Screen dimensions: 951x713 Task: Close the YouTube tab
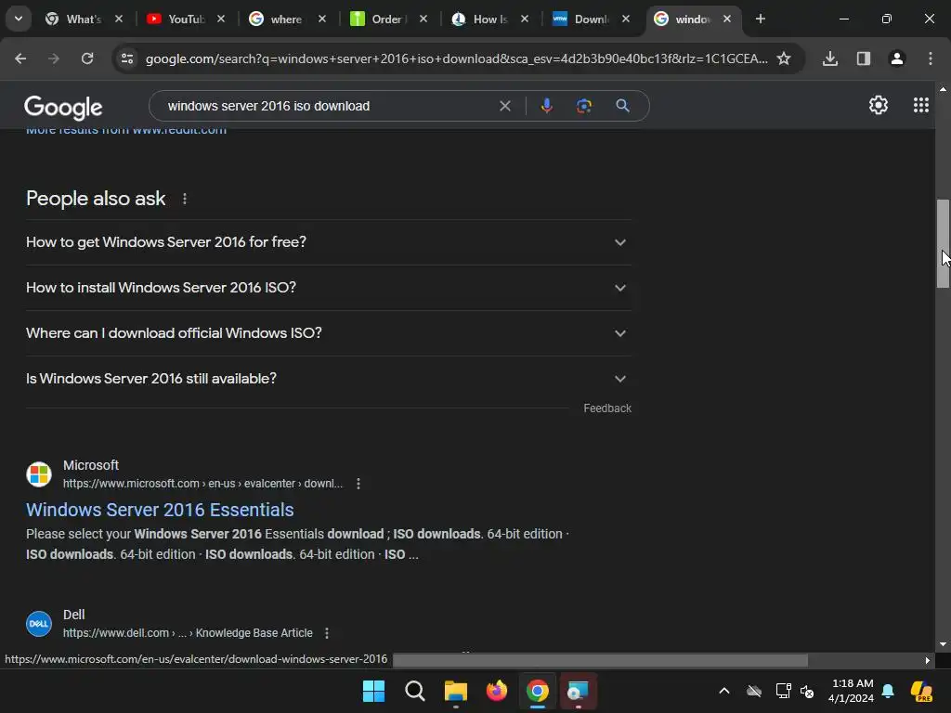coord(221,19)
